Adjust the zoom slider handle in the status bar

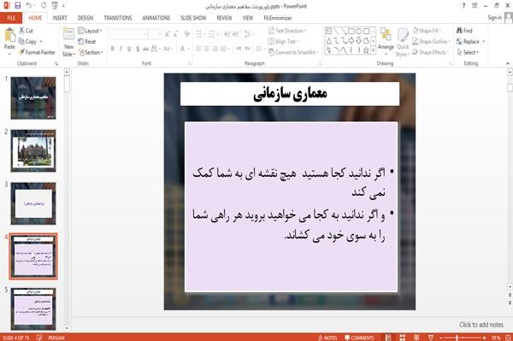pyautogui.click(x=457, y=338)
